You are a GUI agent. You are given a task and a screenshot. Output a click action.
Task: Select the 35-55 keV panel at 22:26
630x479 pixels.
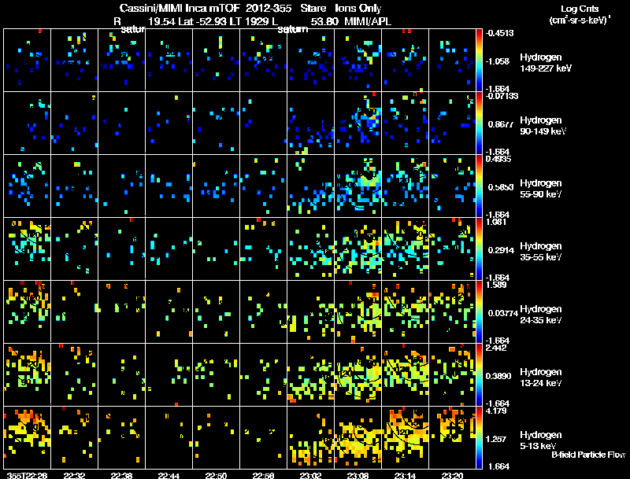point(27,249)
